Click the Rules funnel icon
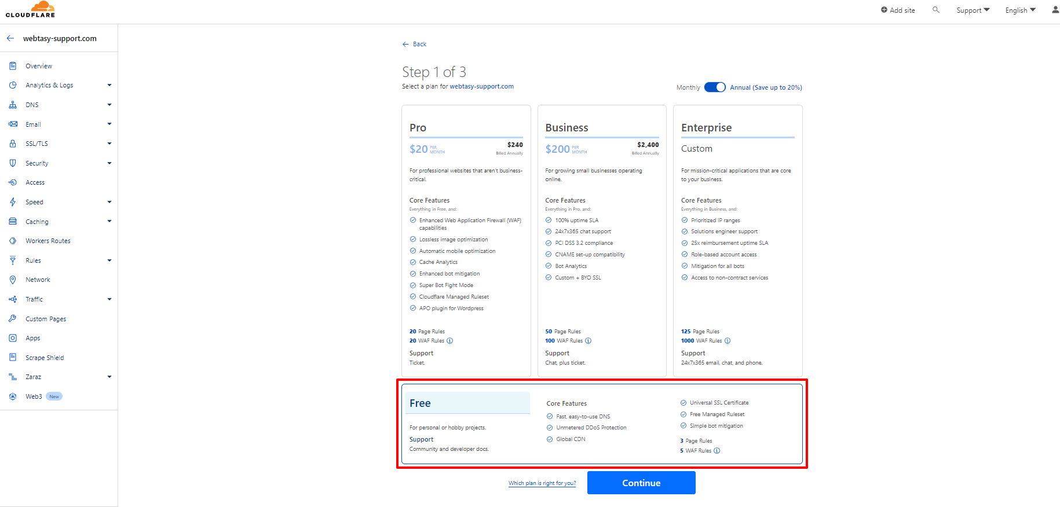The width and height of the screenshot is (1060, 507). (13, 260)
